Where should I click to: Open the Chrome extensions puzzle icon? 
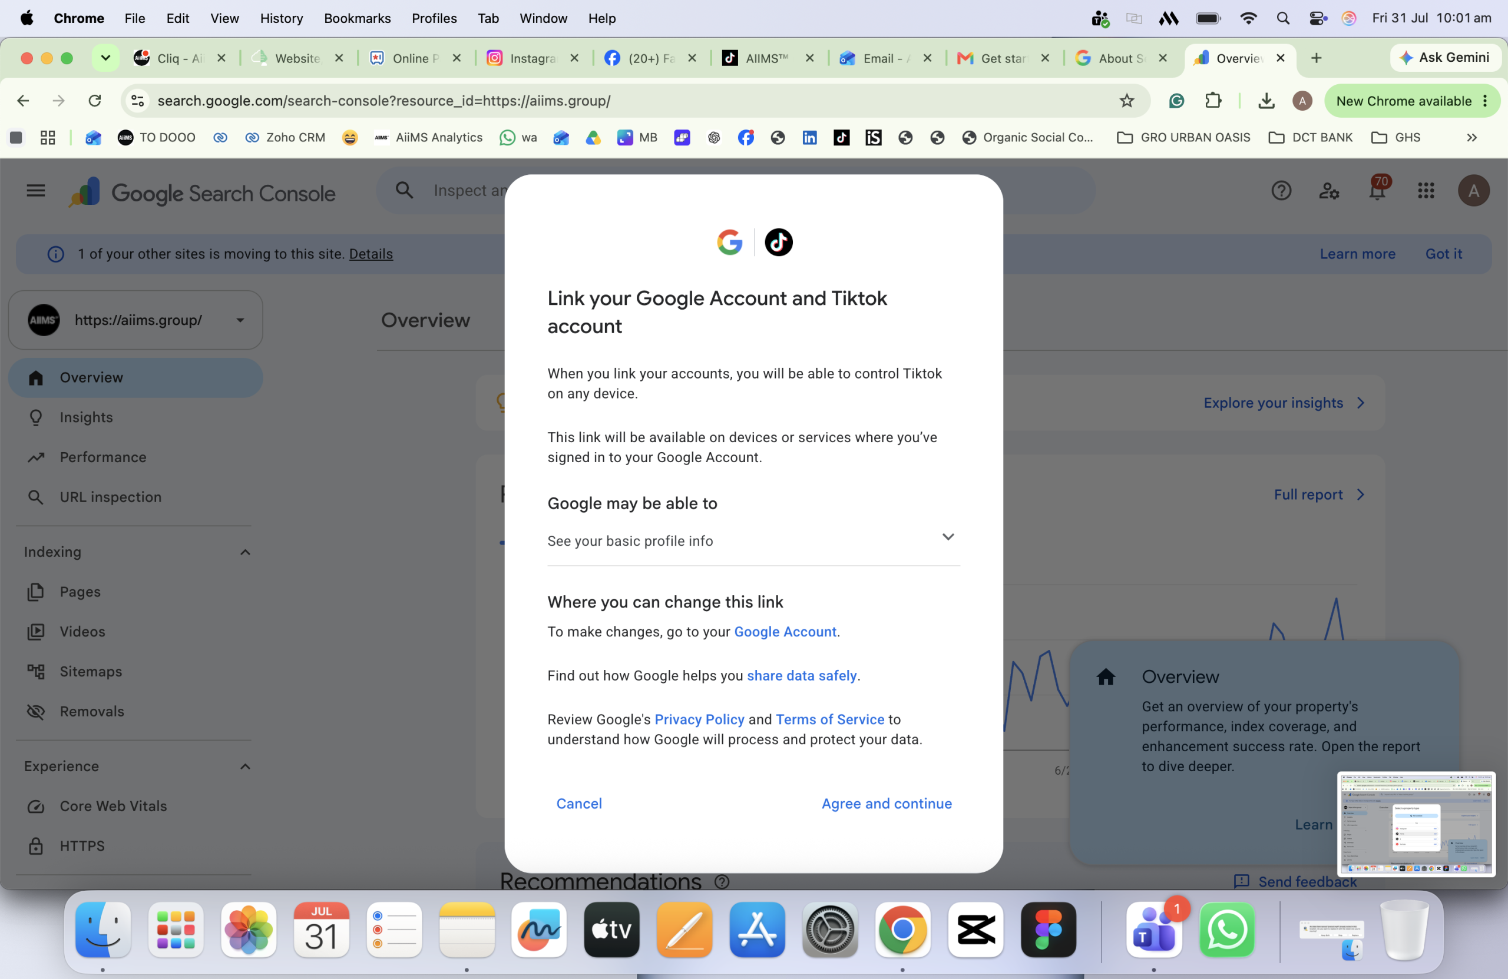point(1213,101)
